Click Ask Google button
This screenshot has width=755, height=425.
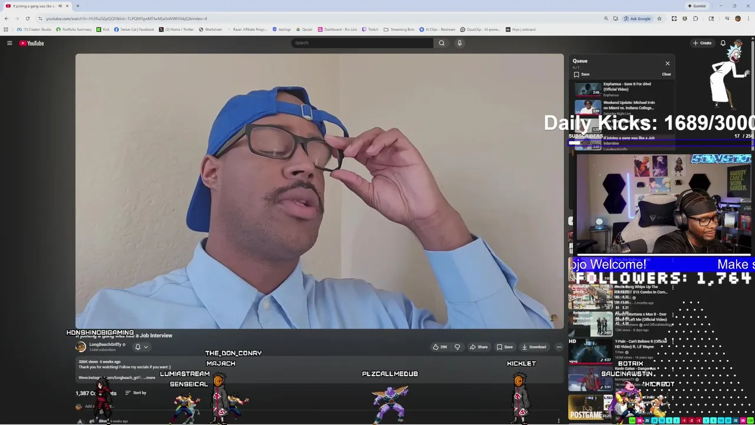tap(637, 18)
